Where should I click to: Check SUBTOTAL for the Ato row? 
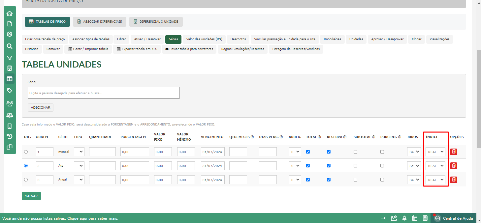pos(355,166)
